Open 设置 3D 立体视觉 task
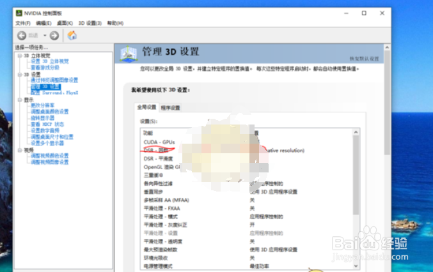Viewport: 433px width, 272px height. 50,61
